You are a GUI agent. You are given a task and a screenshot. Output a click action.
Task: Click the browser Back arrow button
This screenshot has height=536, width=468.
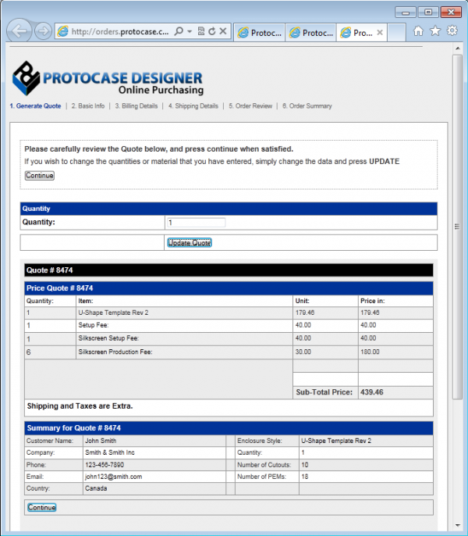20,31
